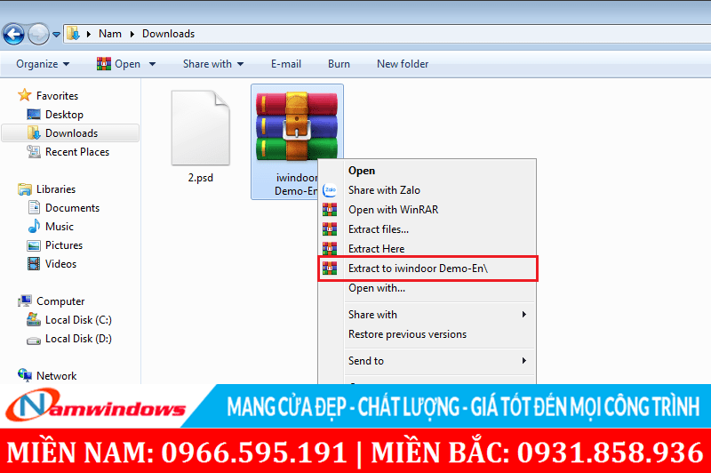Image resolution: width=711 pixels, height=473 pixels.
Task: Open the Share with toolbar dropdown
Action: pyautogui.click(x=213, y=64)
